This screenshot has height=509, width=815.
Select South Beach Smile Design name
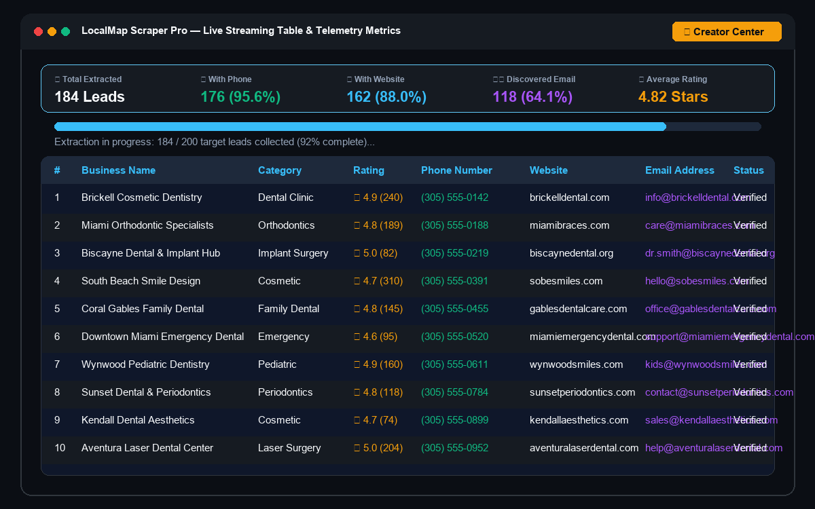click(141, 281)
